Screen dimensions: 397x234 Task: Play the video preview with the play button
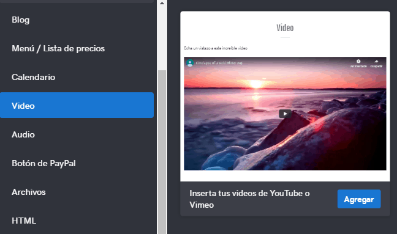285,114
